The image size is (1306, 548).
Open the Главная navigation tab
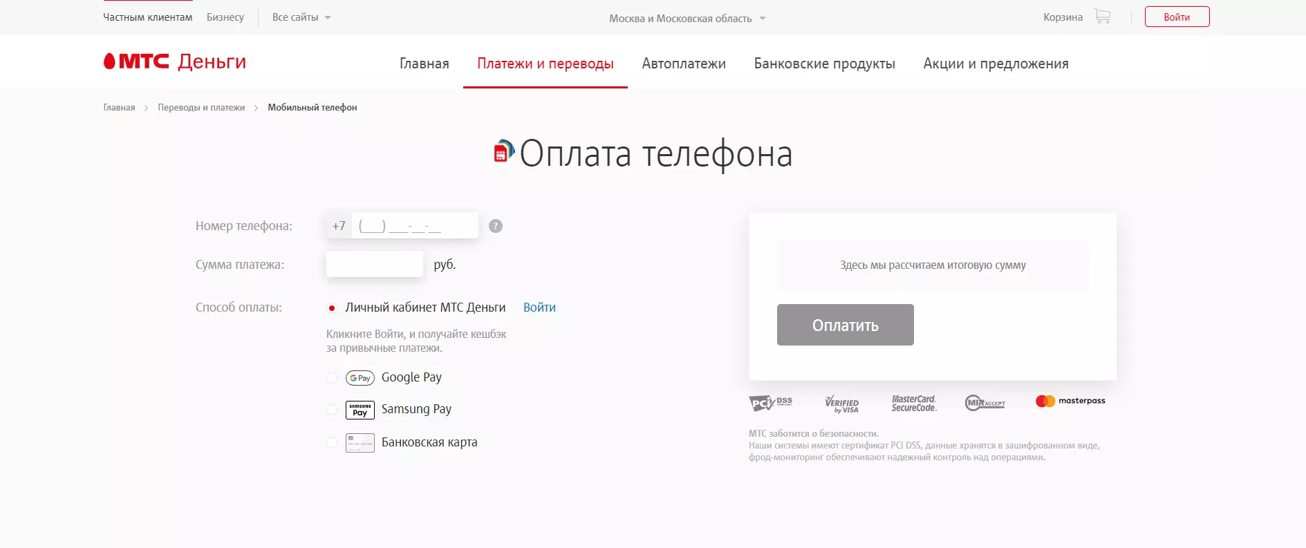(x=425, y=64)
